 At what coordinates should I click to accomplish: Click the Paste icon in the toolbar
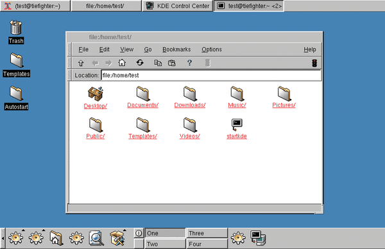[171, 63]
